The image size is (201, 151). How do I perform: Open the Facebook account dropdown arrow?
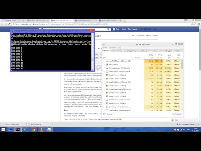point(159,29)
